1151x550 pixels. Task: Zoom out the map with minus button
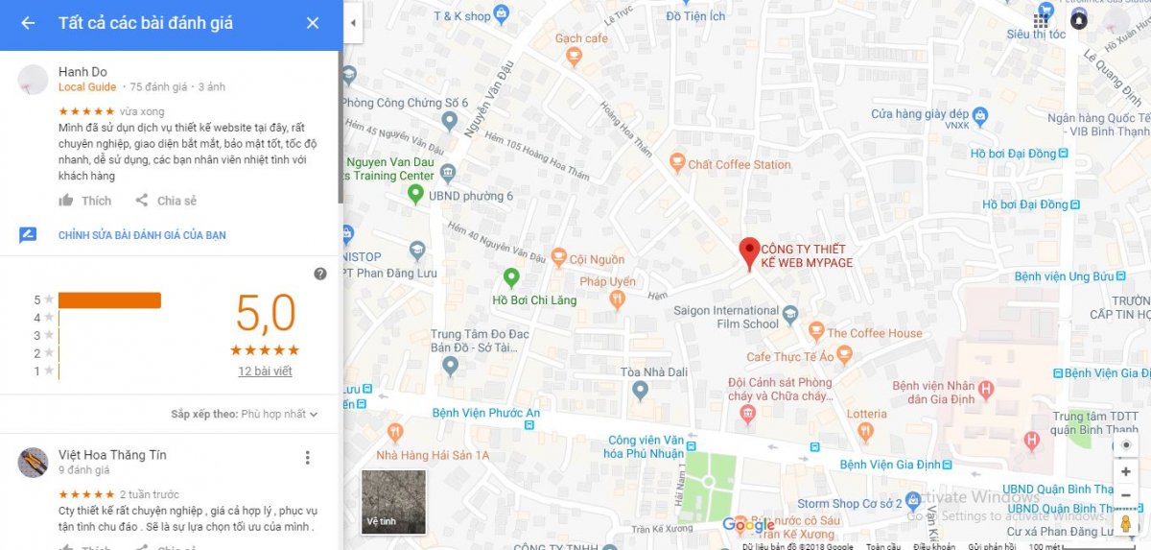pos(1126,495)
